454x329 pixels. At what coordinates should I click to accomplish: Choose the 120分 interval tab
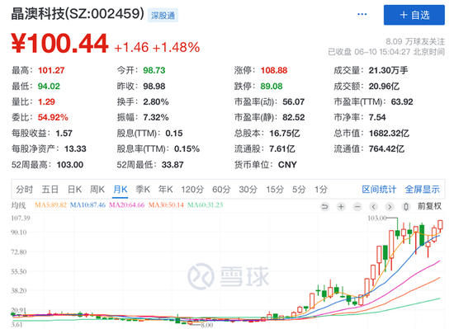pos(192,190)
